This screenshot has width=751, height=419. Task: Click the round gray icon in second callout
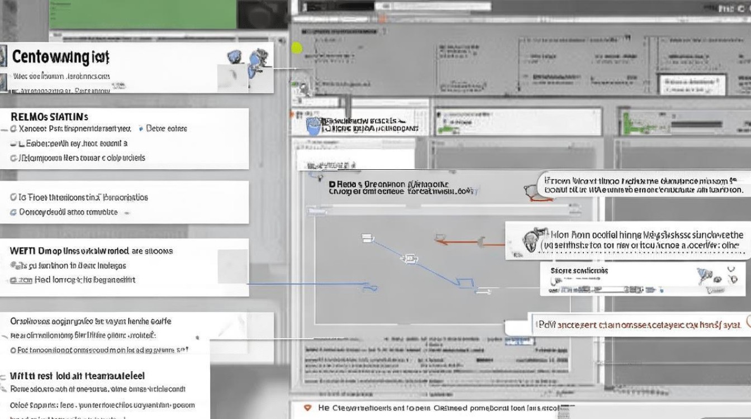click(x=530, y=240)
